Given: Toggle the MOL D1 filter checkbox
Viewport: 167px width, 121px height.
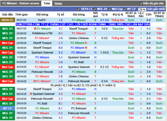Looking at the screenshot, I should pyautogui.click(x=95, y=9).
